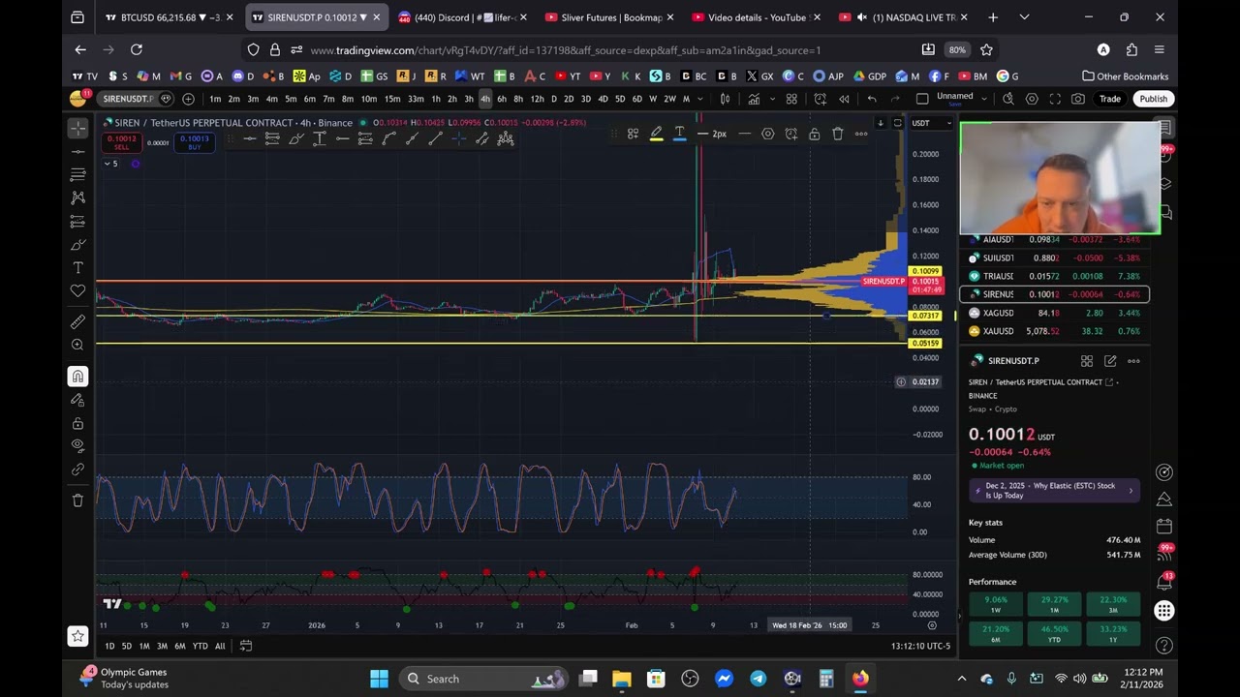This screenshot has width=1240, height=697.
Task: Open chart settings hexagon in top toolbar
Action: (x=1032, y=99)
